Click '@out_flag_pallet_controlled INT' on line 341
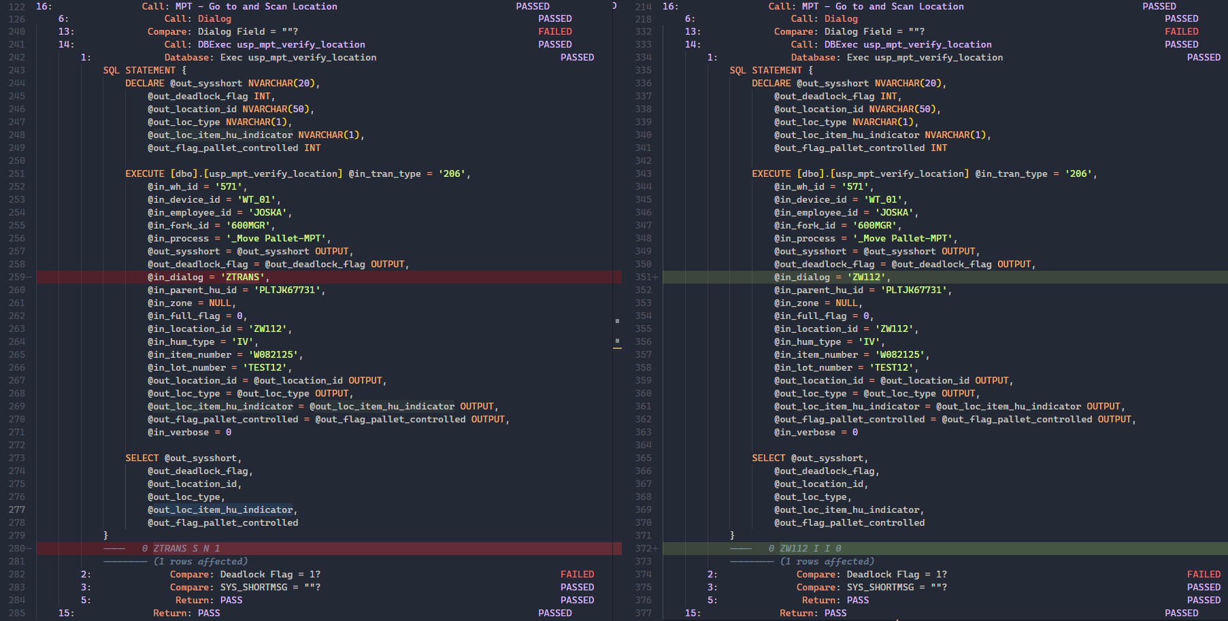The width and height of the screenshot is (1228, 621). [x=861, y=148]
